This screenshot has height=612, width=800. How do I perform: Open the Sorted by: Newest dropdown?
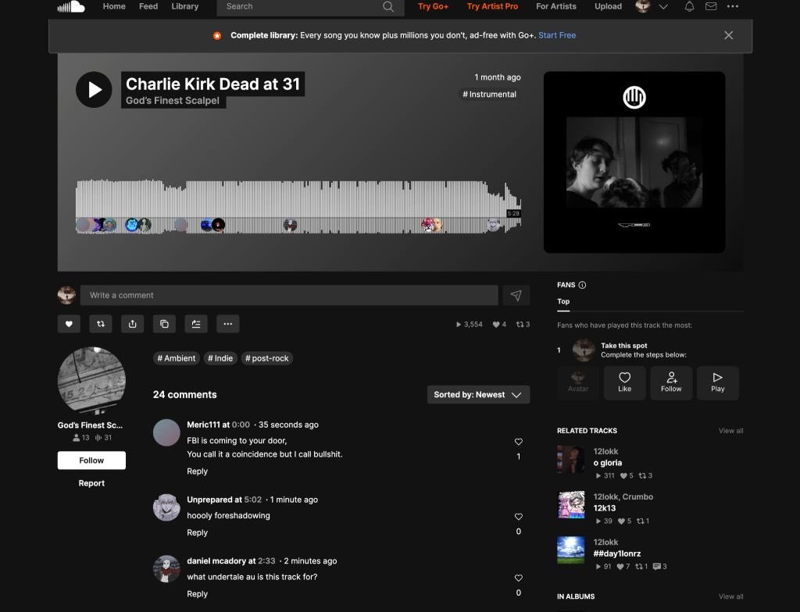479,395
